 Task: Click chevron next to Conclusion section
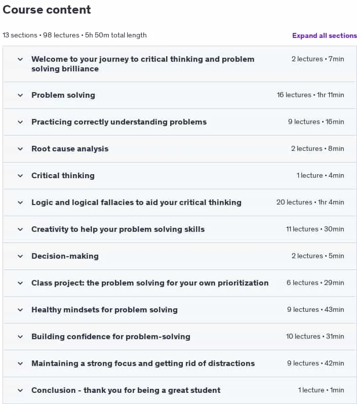(20, 390)
